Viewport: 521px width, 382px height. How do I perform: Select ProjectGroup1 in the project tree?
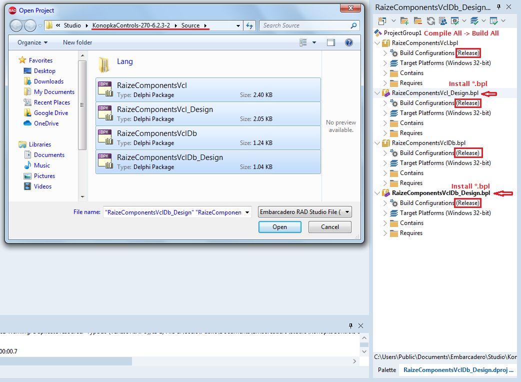coord(402,33)
